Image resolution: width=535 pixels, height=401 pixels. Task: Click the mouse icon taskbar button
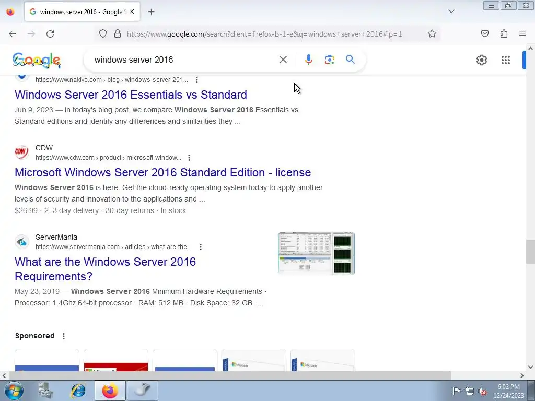[143, 391]
